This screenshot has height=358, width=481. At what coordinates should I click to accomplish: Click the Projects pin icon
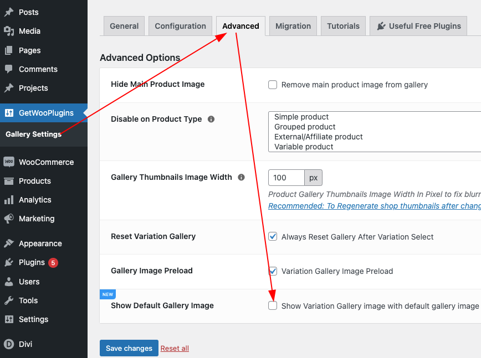tap(9, 88)
